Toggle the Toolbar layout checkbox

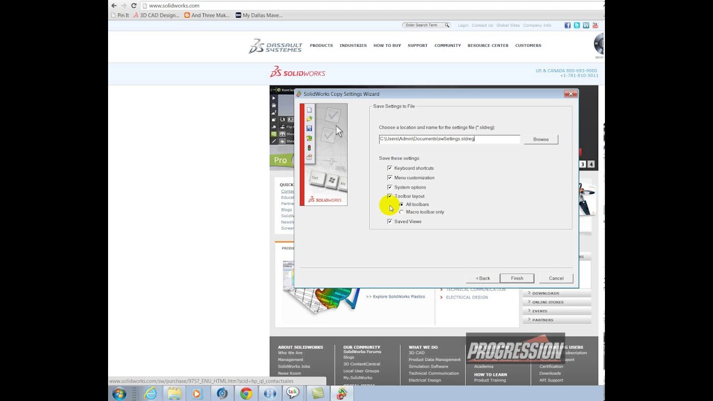[390, 196]
